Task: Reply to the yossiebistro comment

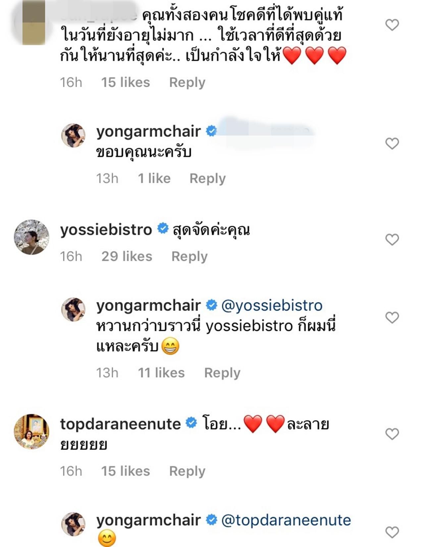Action: click(189, 256)
